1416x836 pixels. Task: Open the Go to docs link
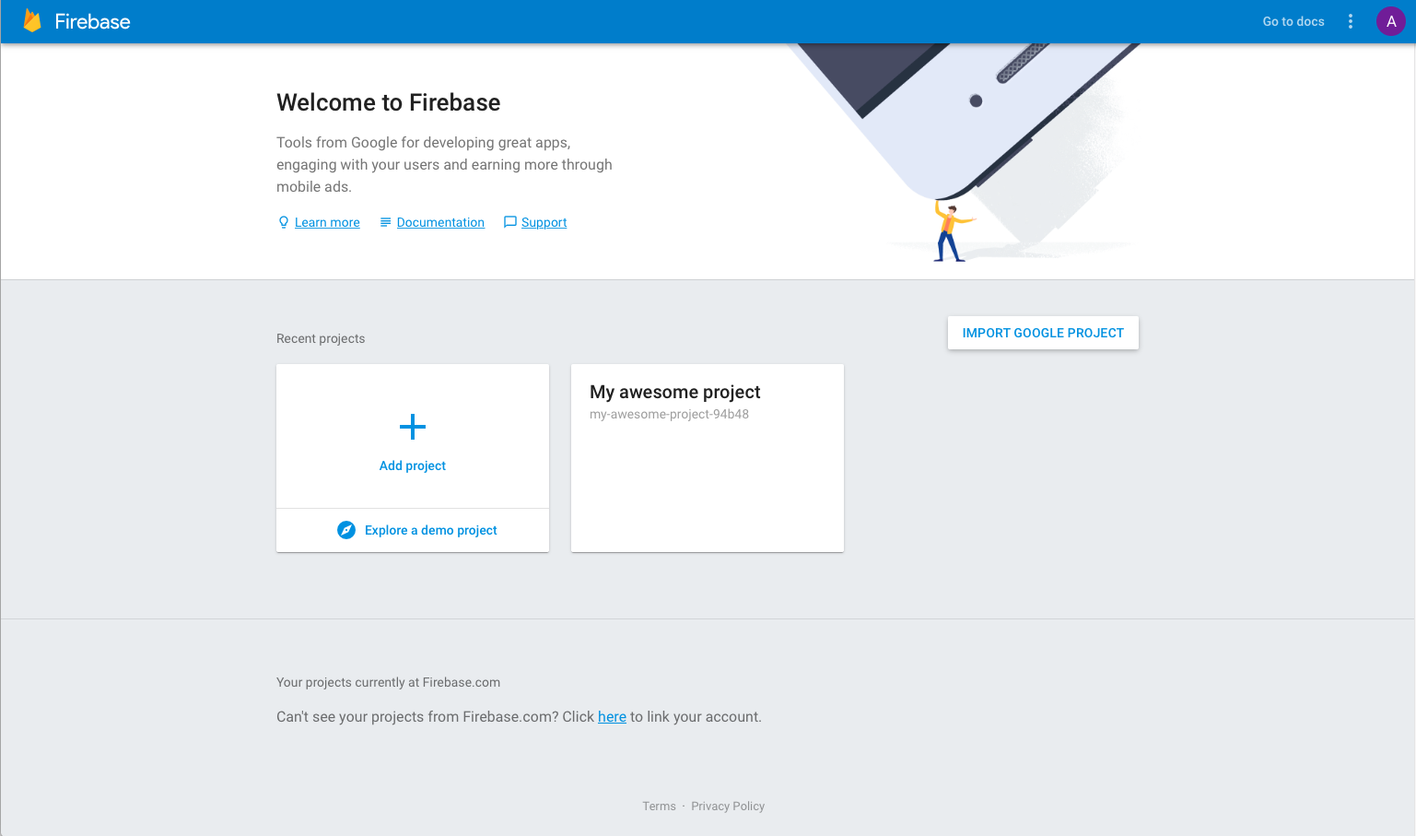pos(1293,21)
